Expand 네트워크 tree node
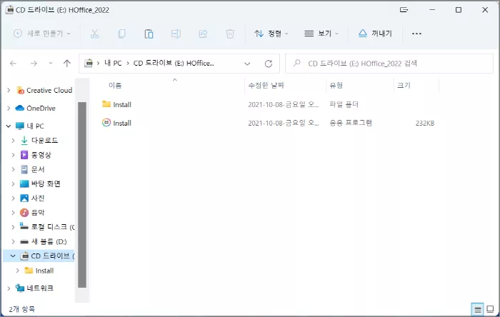Image resolution: width=500 pixels, height=317 pixels. [x=9, y=288]
